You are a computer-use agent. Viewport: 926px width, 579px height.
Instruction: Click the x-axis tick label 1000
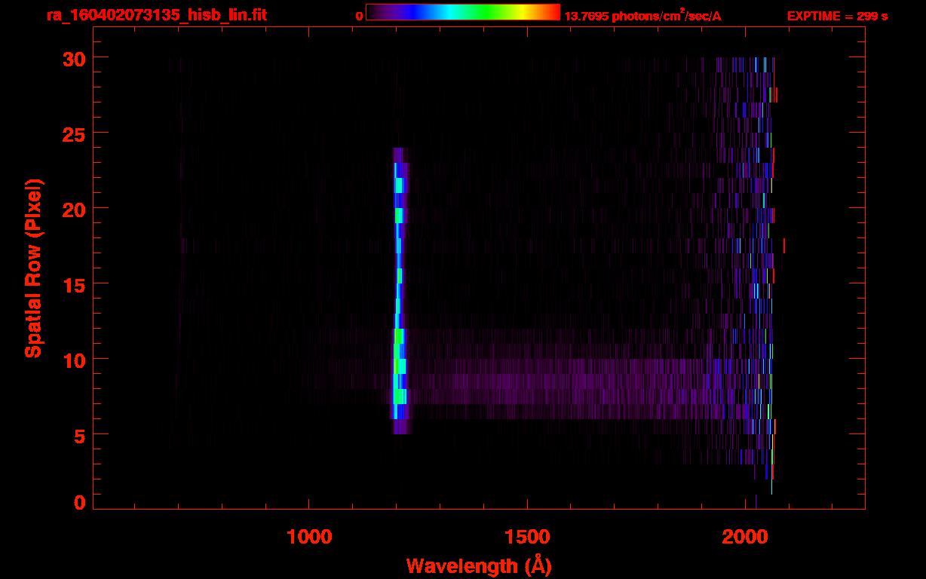tap(309, 536)
